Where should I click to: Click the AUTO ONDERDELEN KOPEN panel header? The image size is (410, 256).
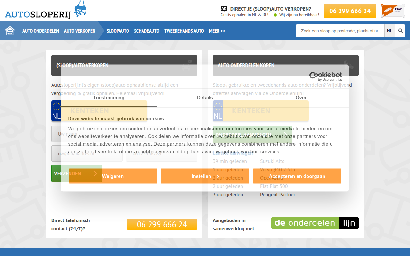pos(286,65)
